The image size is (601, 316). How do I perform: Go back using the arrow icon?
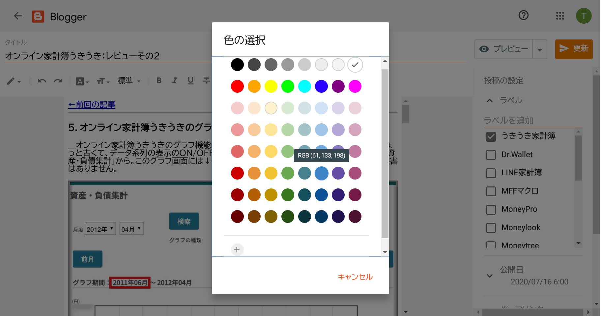(x=18, y=16)
